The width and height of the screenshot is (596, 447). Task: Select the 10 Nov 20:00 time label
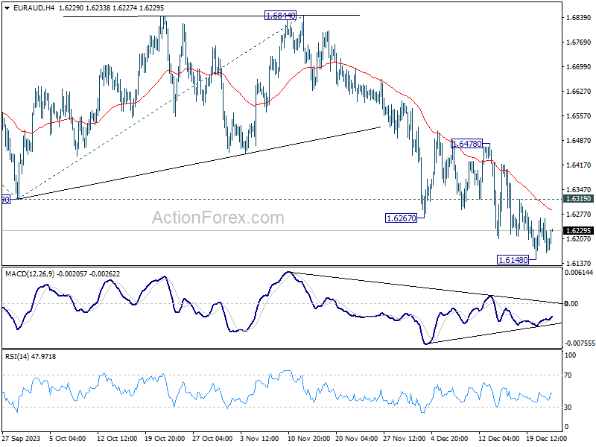(308, 438)
